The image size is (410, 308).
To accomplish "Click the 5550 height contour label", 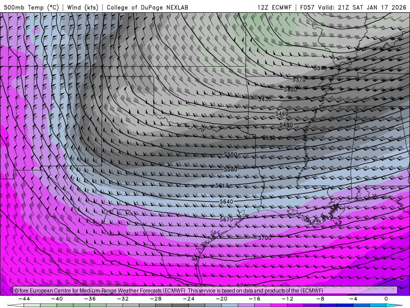I will point(231,155).
